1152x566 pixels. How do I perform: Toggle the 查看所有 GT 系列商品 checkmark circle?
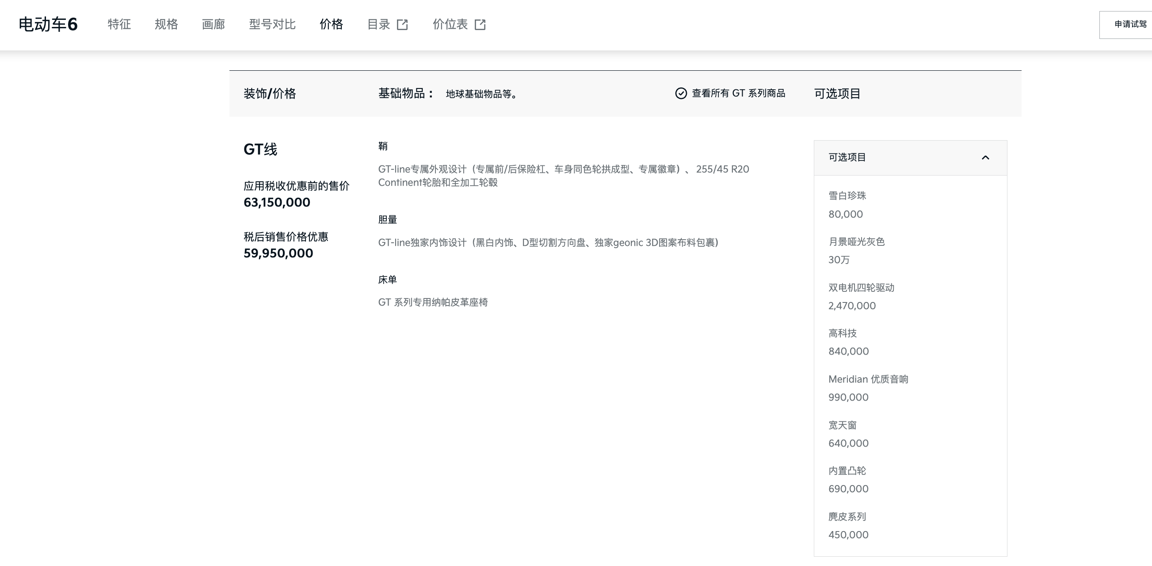[681, 93]
